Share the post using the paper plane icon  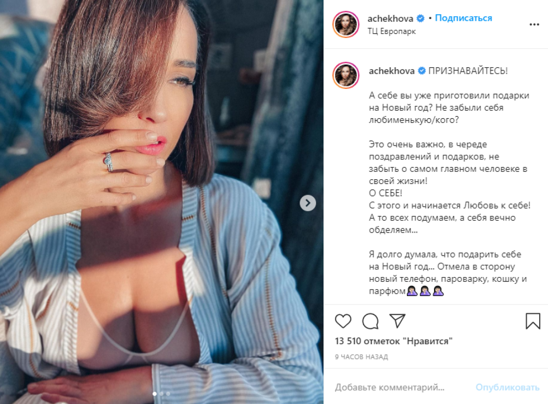(x=397, y=320)
